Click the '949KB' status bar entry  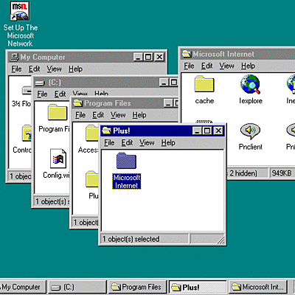pyautogui.click(x=282, y=173)
